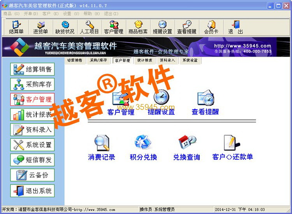Open the 会员卡 toolbar icon
292x214 pixels.
pos(211,27)
